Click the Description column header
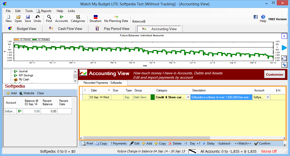 [221, 90]
